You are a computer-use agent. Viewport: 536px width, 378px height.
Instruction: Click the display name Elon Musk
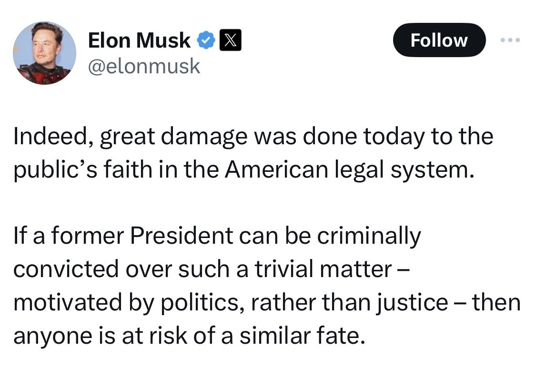pos(139,41)
